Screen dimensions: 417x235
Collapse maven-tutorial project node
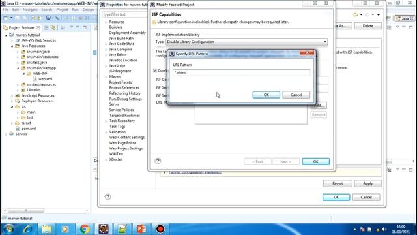pyautogui.click(x=7, y=35)
